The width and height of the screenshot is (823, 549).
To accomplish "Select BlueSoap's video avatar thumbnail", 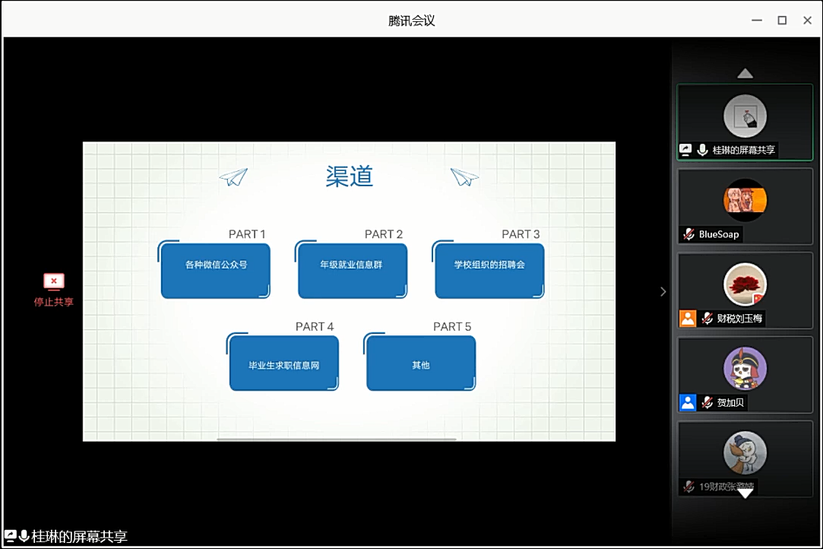I will click(x=745, y=201).
